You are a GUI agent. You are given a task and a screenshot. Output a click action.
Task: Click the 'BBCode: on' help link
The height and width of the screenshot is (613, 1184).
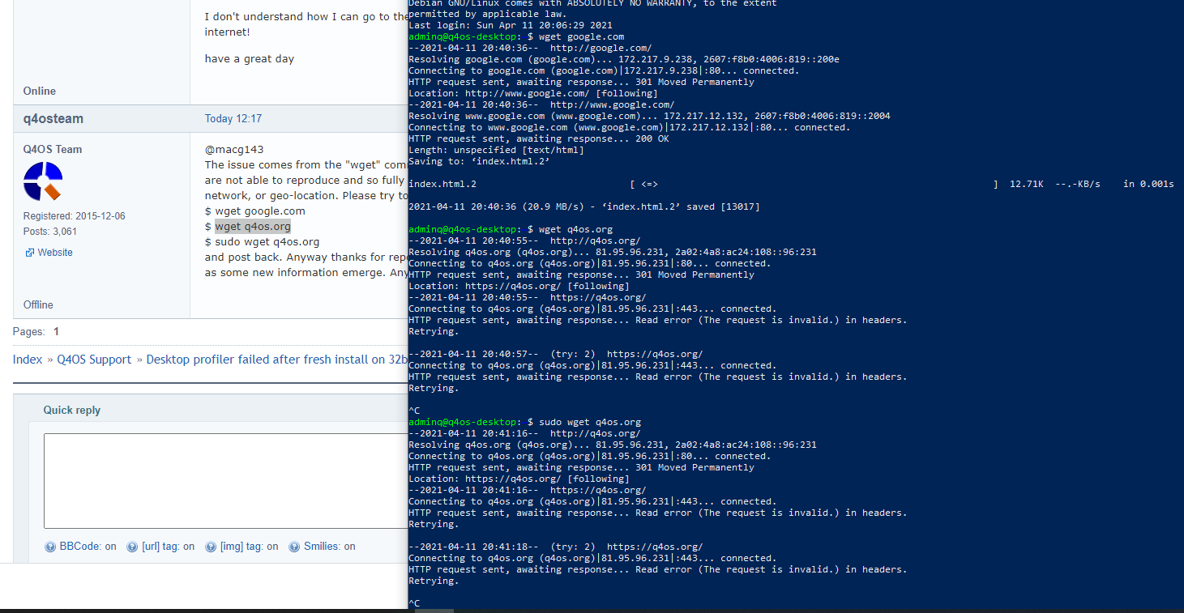pyautogui.click(x=88, y=547)
